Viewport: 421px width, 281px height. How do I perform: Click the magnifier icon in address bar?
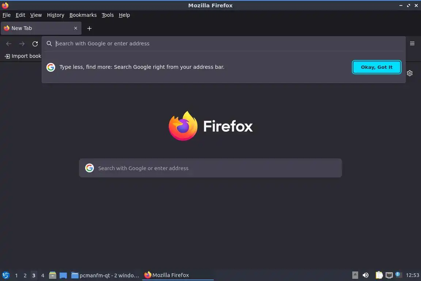49,44
